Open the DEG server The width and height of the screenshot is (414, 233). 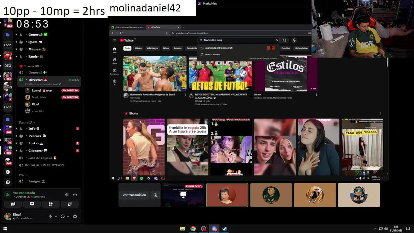coord(8,66)
